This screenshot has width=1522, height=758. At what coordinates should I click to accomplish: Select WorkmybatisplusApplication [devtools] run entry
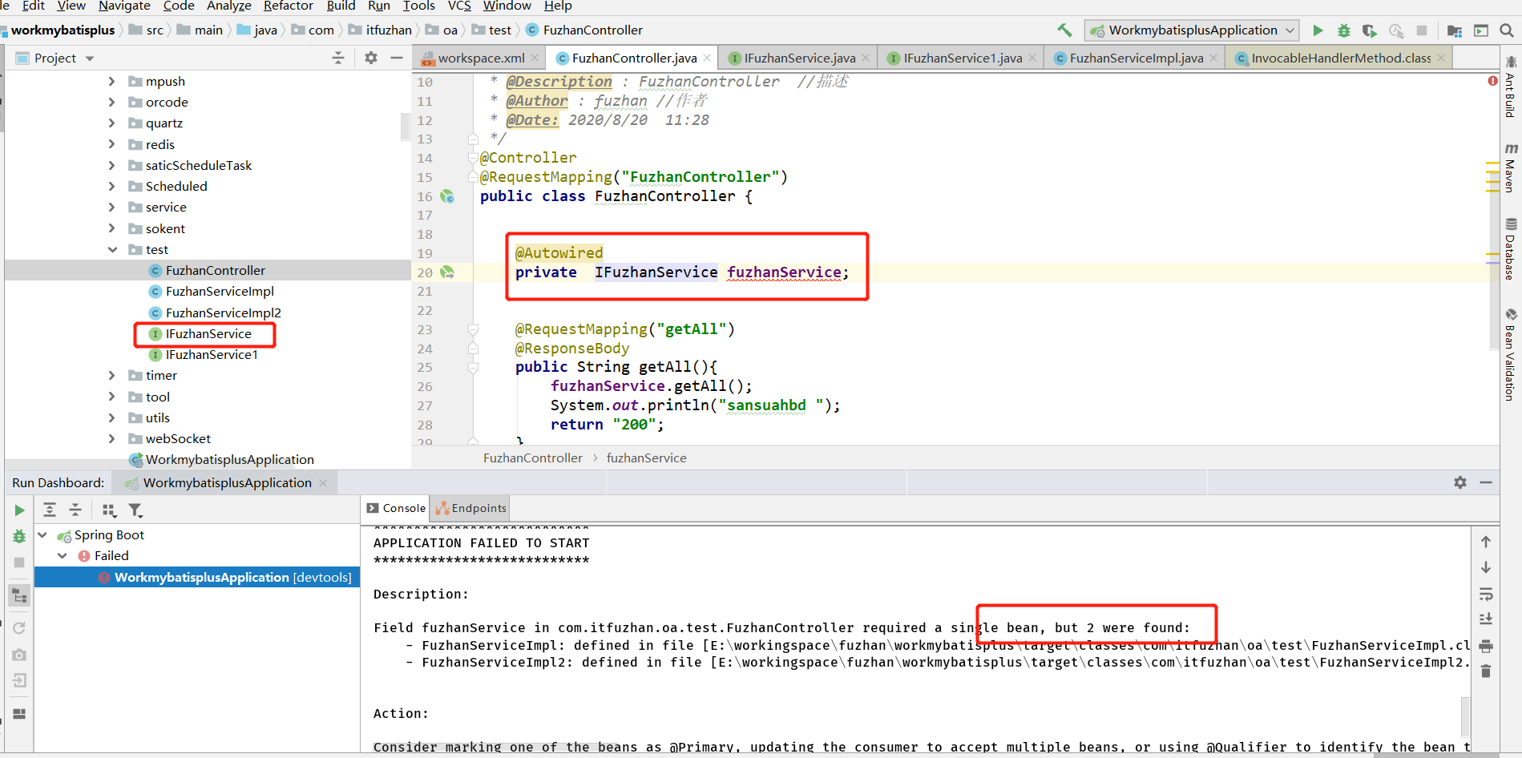tap(197, 577)
